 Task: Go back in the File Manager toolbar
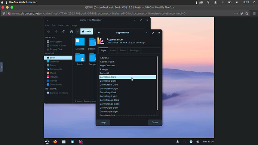tap(49, 31)
